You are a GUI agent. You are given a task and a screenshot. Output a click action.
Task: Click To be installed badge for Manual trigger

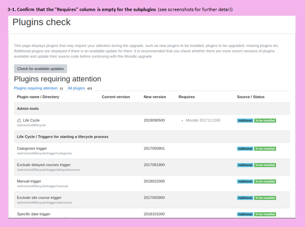click(265, 182)
